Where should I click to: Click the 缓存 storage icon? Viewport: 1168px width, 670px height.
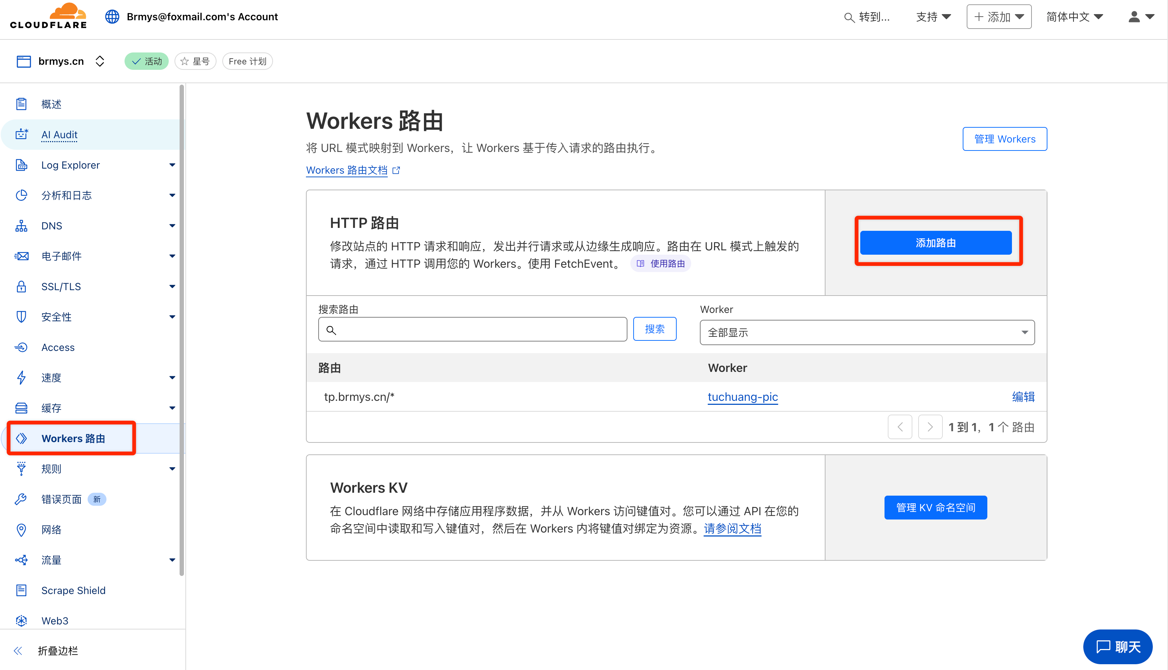tap(21, 408)
